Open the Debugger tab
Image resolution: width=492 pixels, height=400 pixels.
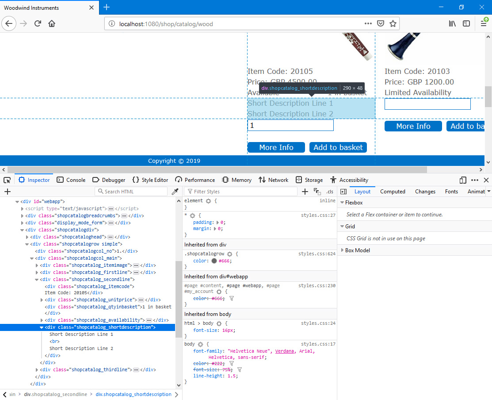(109, 180)
